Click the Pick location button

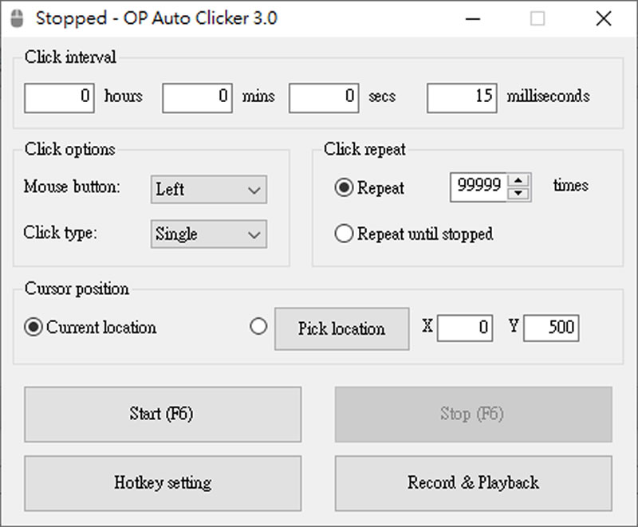point(341,328)
